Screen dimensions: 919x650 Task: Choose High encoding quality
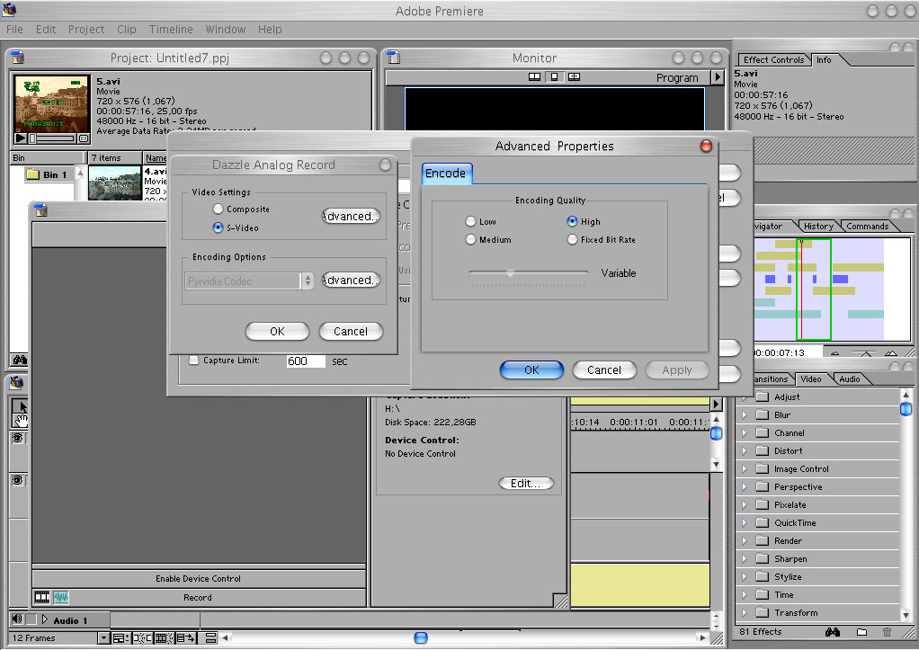pos(572,221)
